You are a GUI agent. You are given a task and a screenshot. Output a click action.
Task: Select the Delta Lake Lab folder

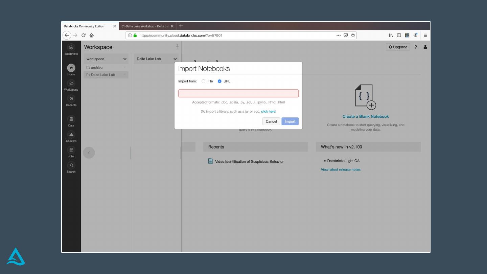106,75
